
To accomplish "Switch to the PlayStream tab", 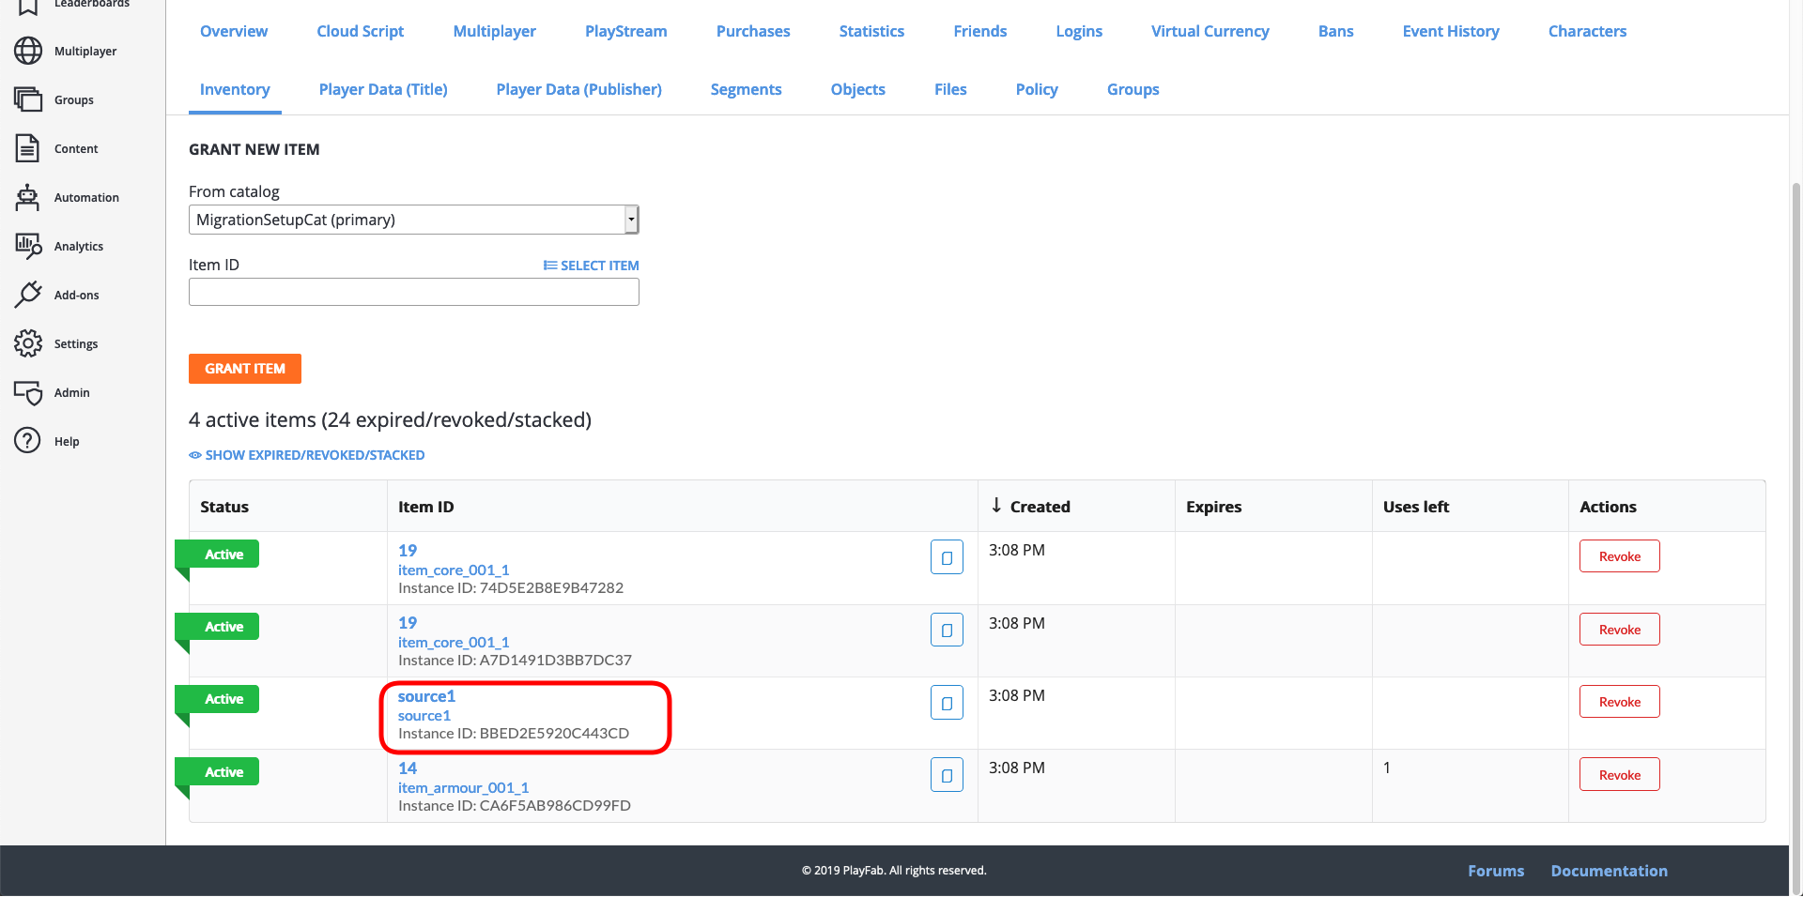I will click(626, 31).
